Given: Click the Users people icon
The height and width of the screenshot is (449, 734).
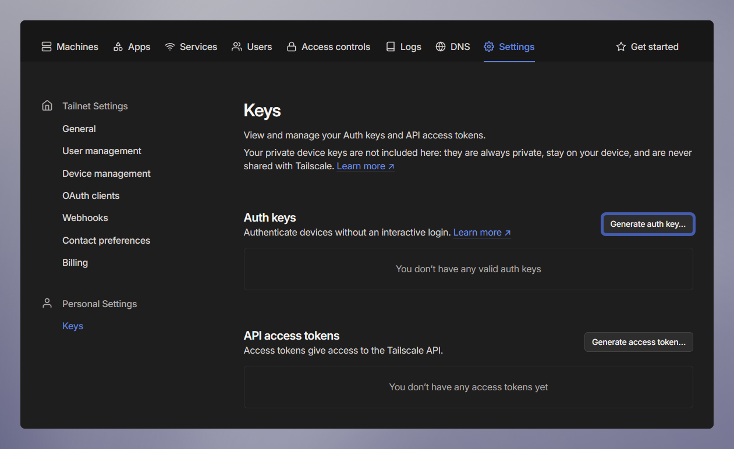Looking at the screenshot, I should 237,47.
